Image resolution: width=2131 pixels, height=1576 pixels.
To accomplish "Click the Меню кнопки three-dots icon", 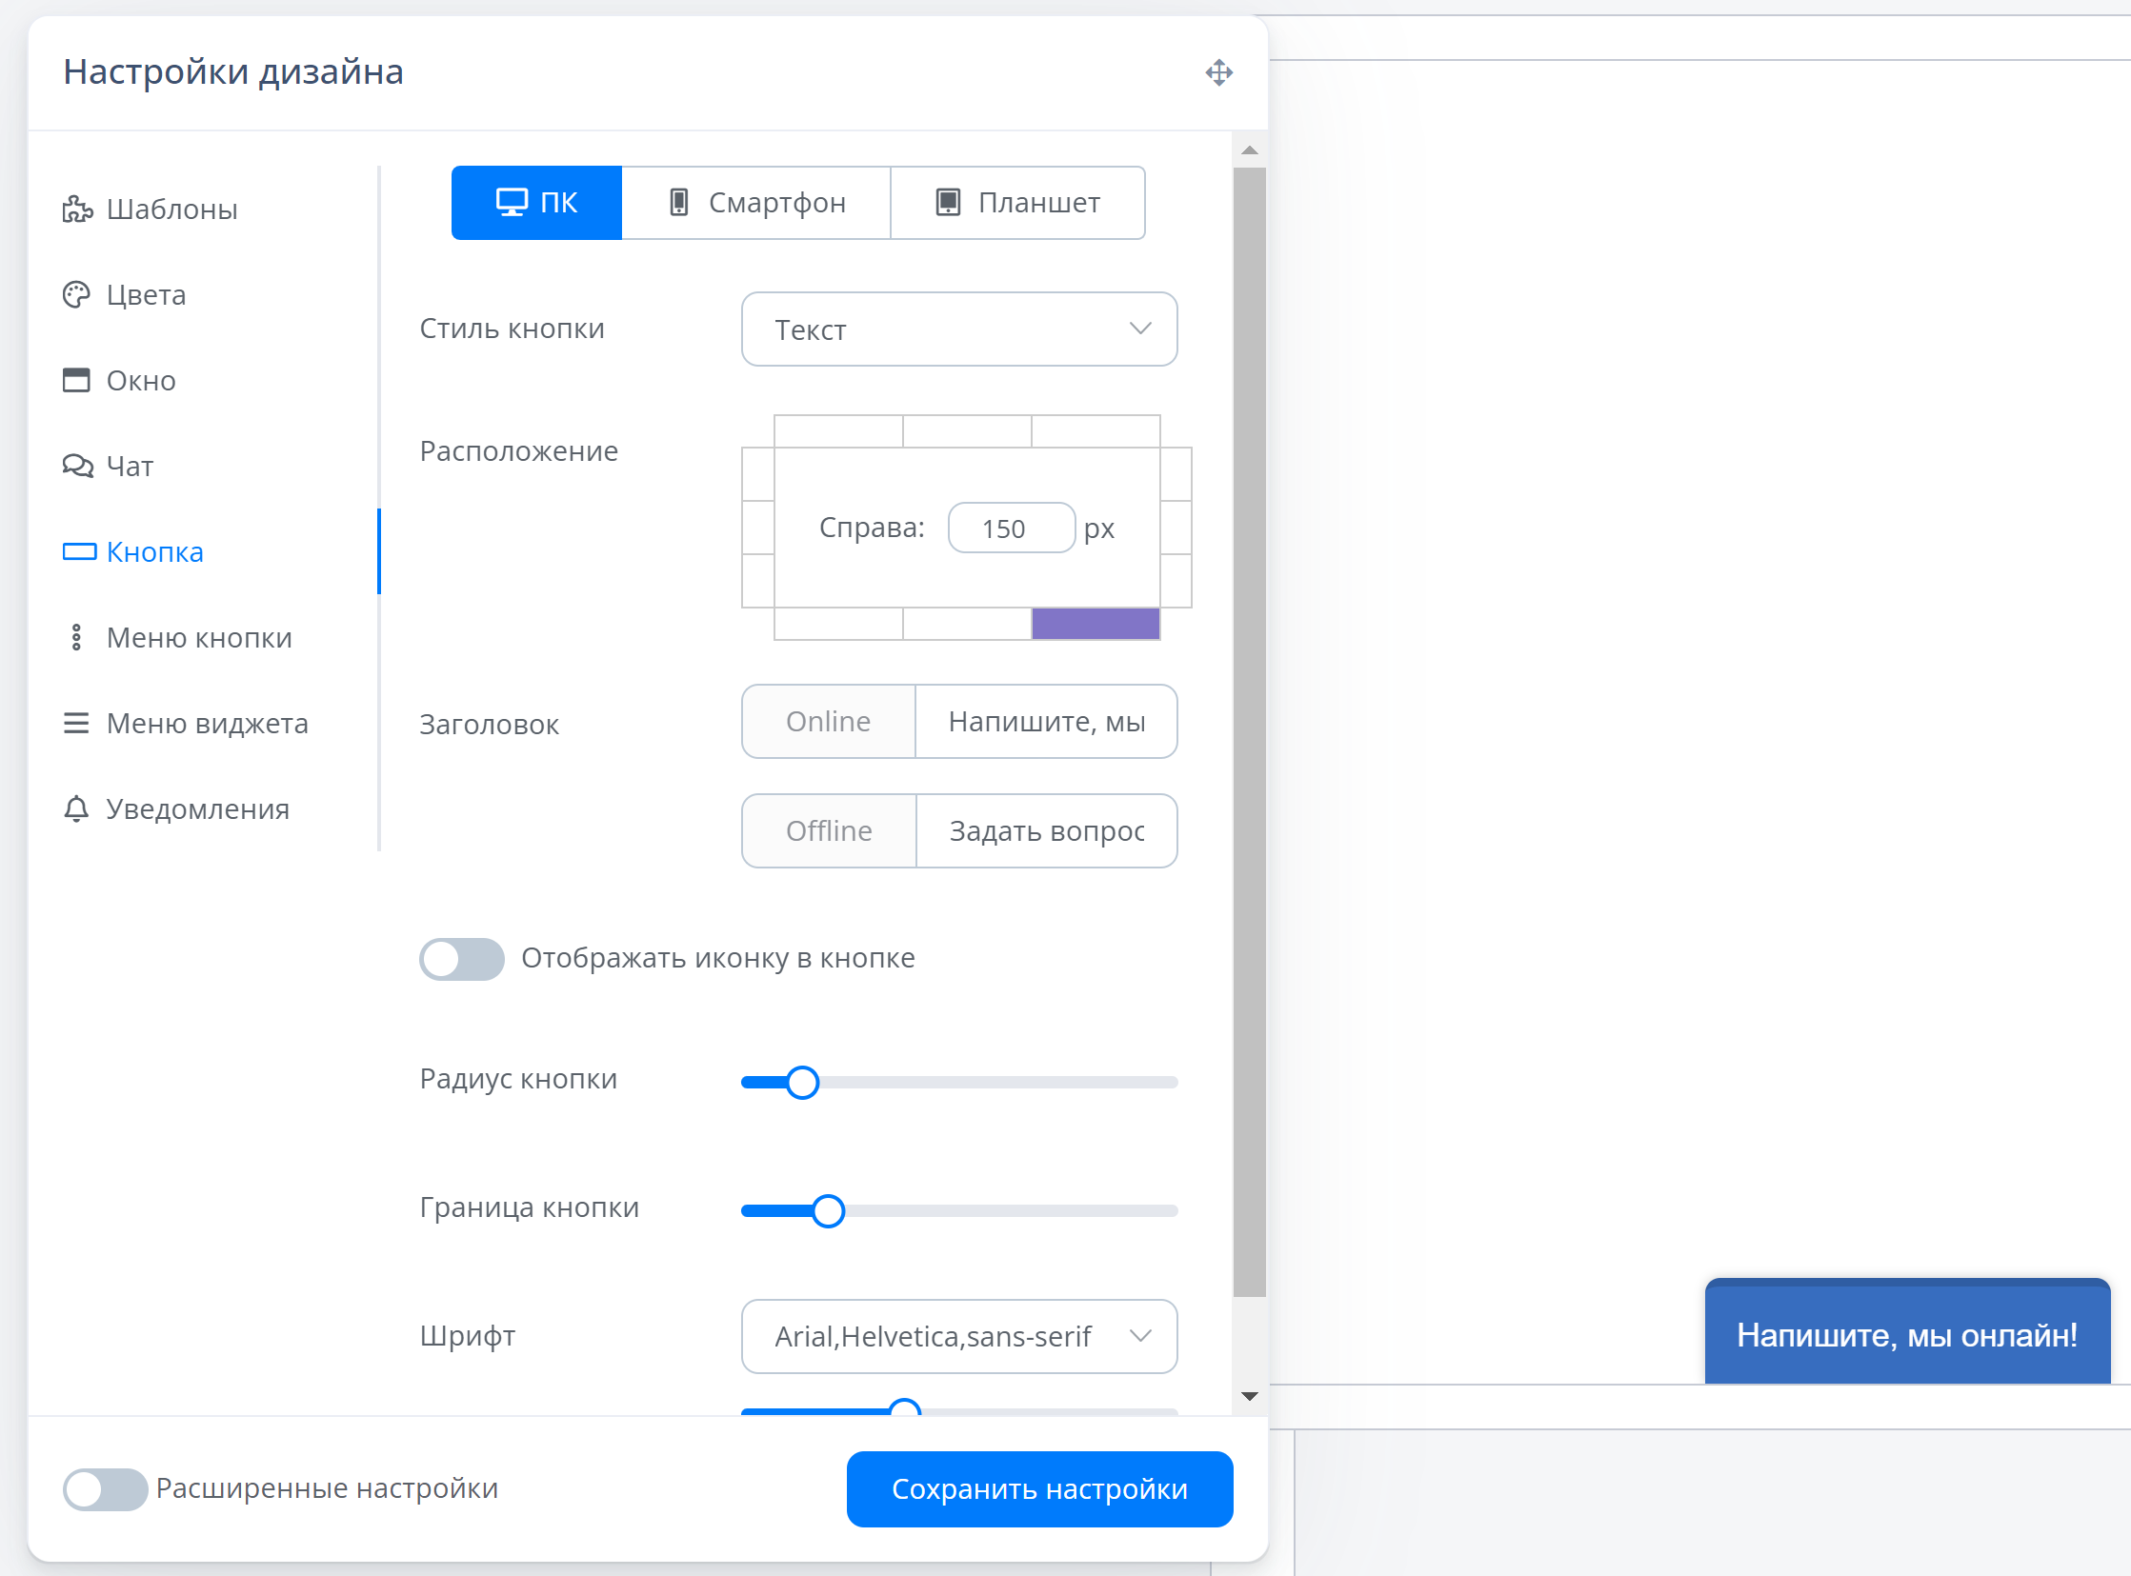I will coord(76,637).
